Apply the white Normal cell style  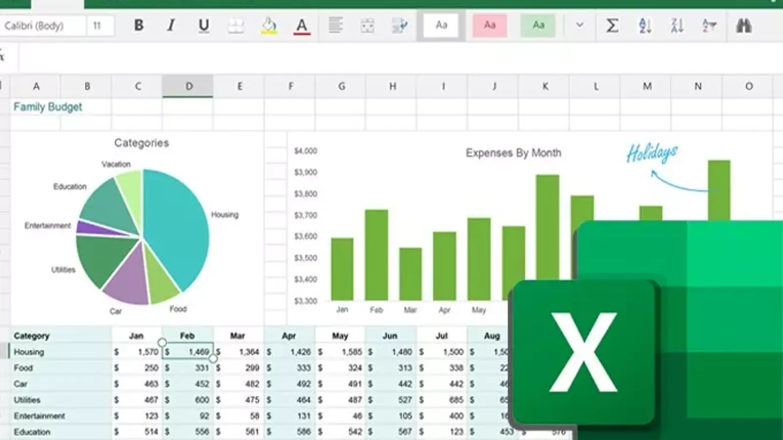[x=441, y=25]
